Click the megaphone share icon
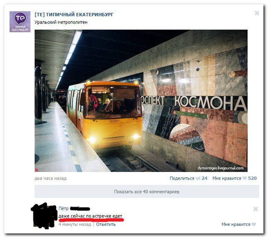Viewport: 268px width, 238px height. (x=198, y=179)
